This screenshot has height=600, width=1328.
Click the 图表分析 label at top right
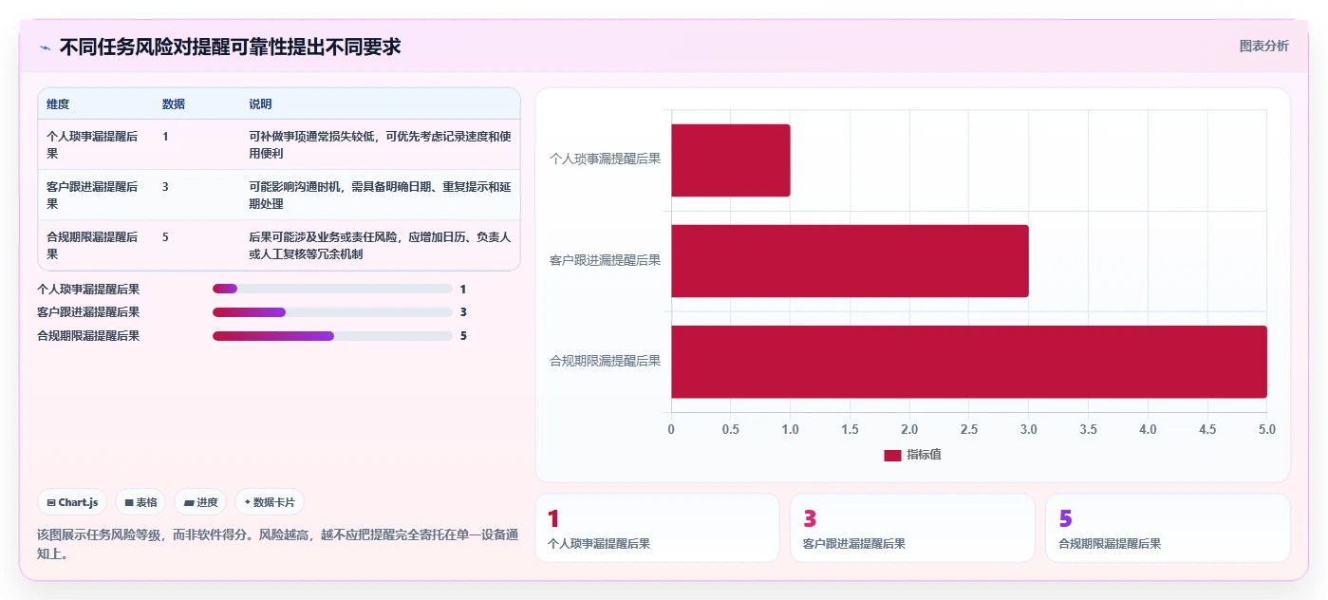(1263, 46)
